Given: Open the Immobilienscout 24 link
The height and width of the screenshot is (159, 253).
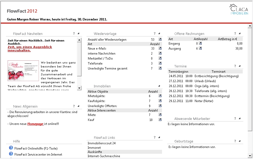Looking at the screenshot, I should (102, 143).
